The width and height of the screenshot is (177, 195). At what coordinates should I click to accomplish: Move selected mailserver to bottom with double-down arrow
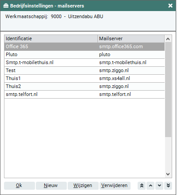[x=168, y=186]
